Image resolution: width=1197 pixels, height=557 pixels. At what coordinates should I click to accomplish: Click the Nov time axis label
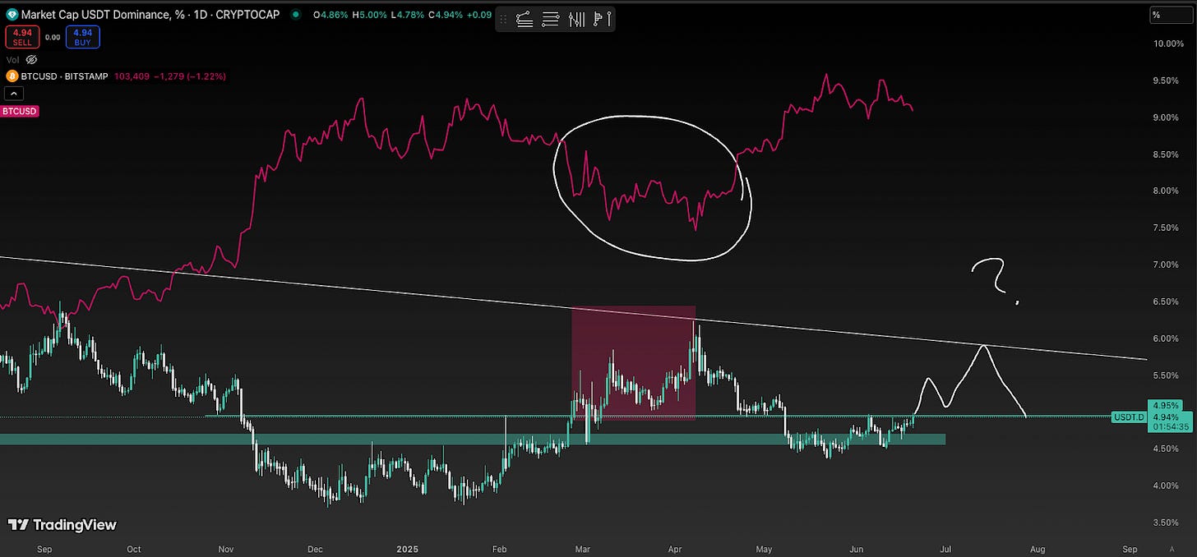click(227, 548)
